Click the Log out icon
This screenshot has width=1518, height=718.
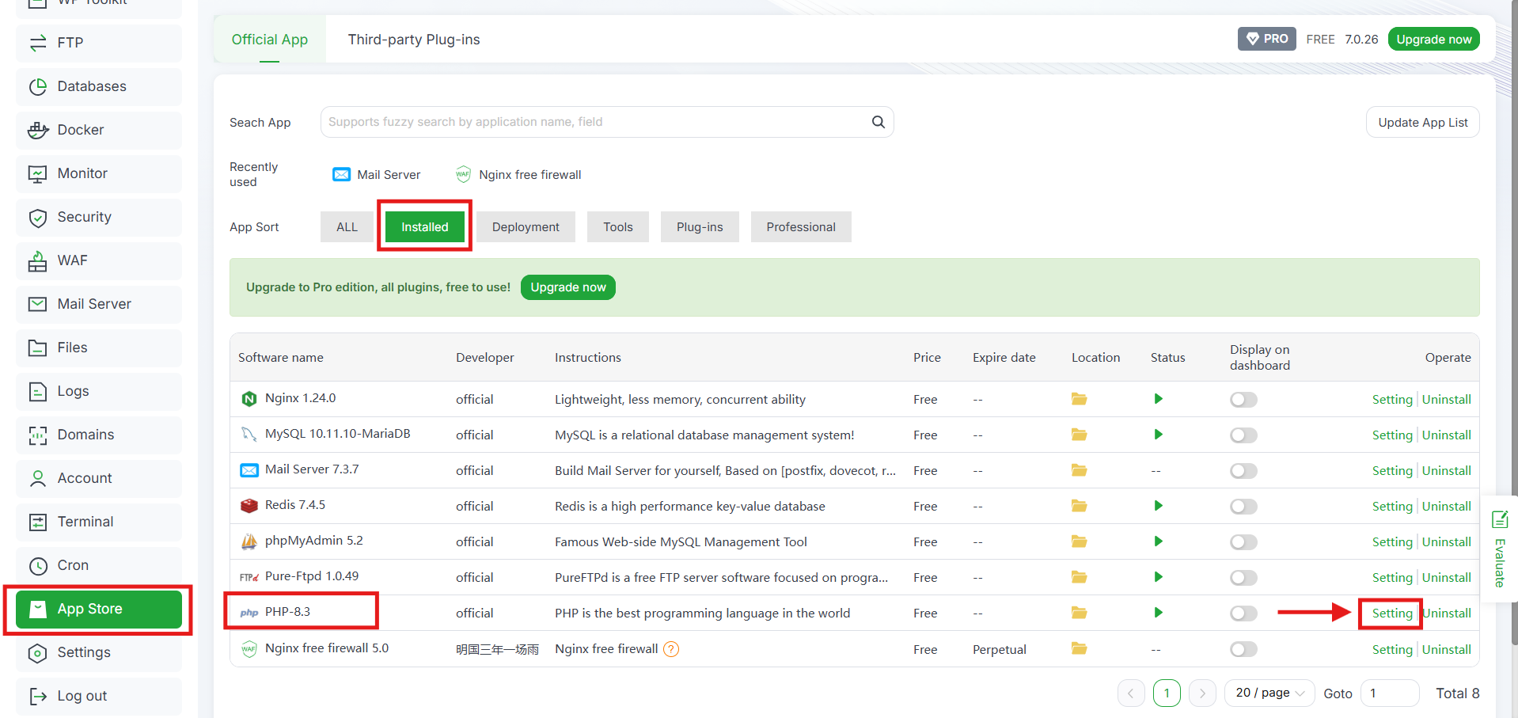(x=37, y=696)
